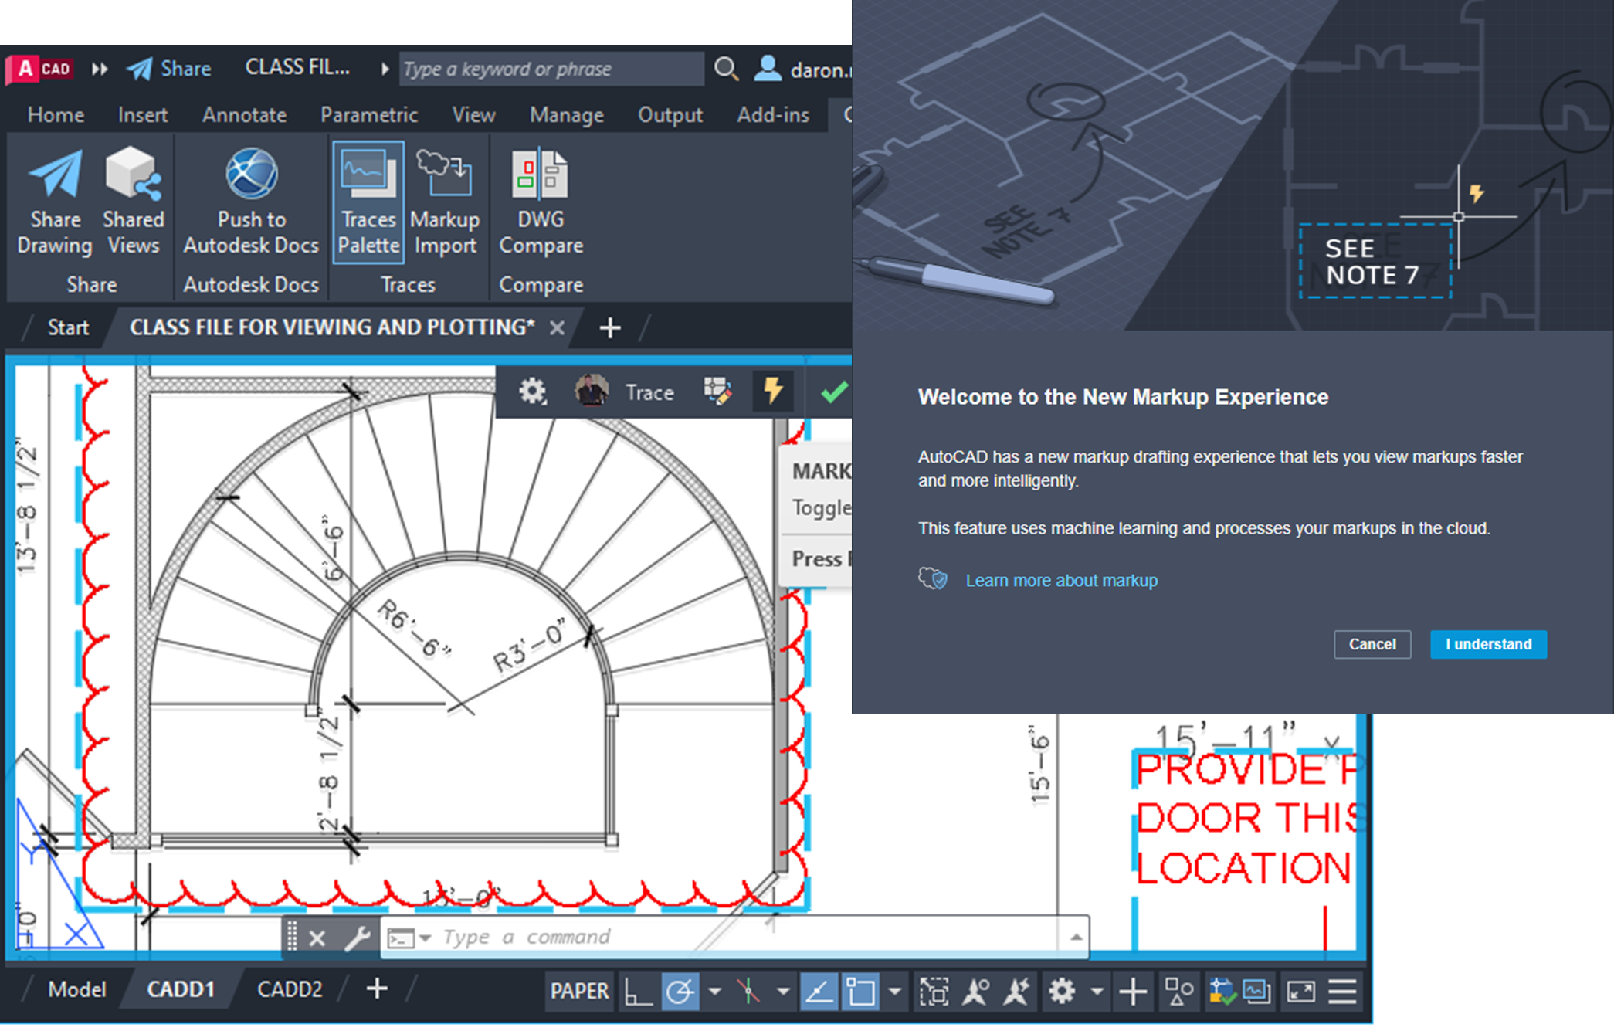Toggle Isometric Drafting in status bar
This screenshot has height=1031, width=1614.
click(748, 991)
